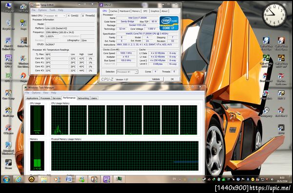293x193 pixels.
Task: Open Task Manager File menu
Action: click(x=27, y=93)
